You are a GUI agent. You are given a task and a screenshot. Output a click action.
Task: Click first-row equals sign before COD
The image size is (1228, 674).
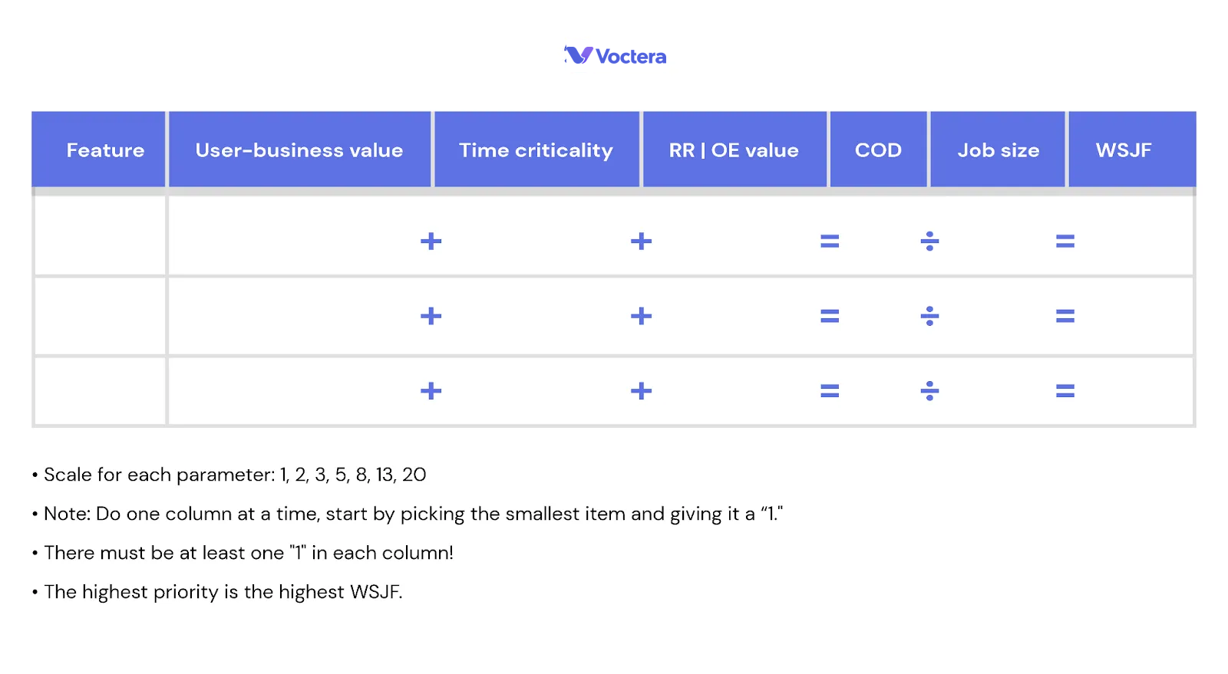click(830, 242)
